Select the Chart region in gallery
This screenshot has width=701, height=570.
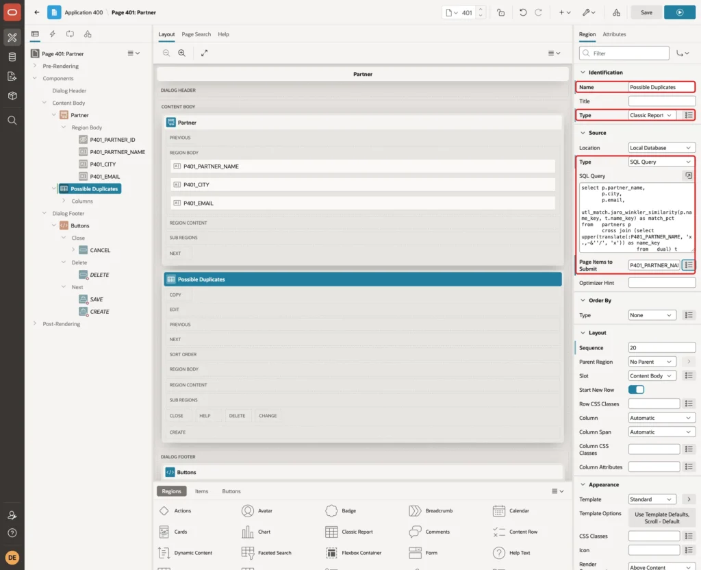256,532
